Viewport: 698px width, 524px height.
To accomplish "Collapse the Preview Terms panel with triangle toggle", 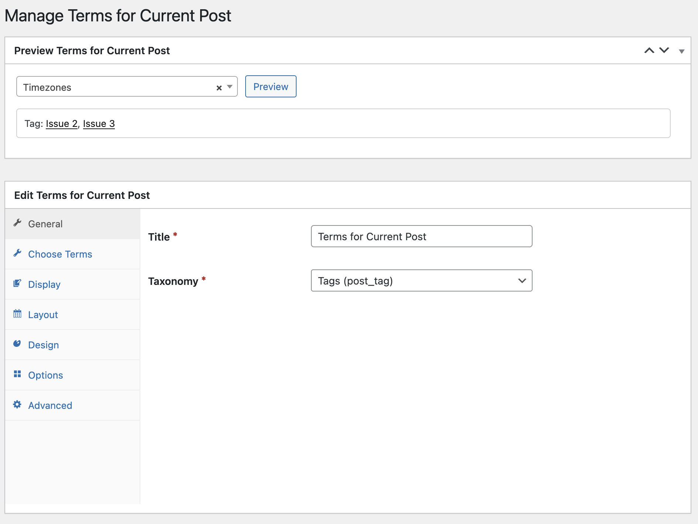I will click(x=681, y=51).
